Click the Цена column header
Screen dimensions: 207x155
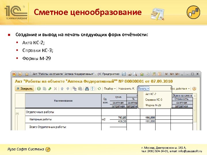click(118, 97)
